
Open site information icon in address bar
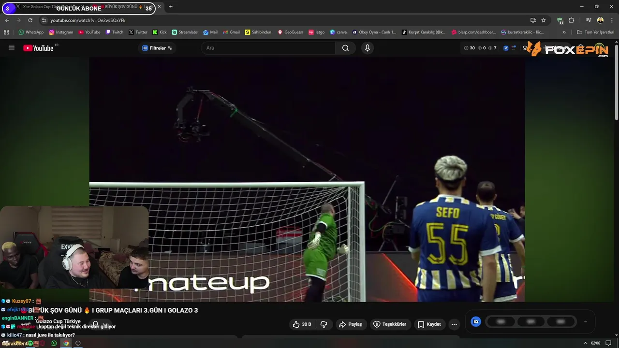44,20
